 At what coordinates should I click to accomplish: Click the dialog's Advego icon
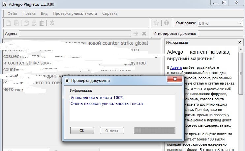(67, 81)
